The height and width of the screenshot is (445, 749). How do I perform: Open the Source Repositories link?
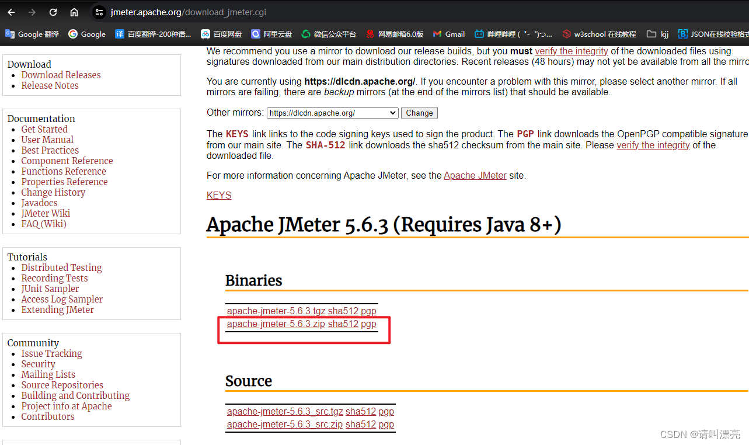tap(62, 385)
